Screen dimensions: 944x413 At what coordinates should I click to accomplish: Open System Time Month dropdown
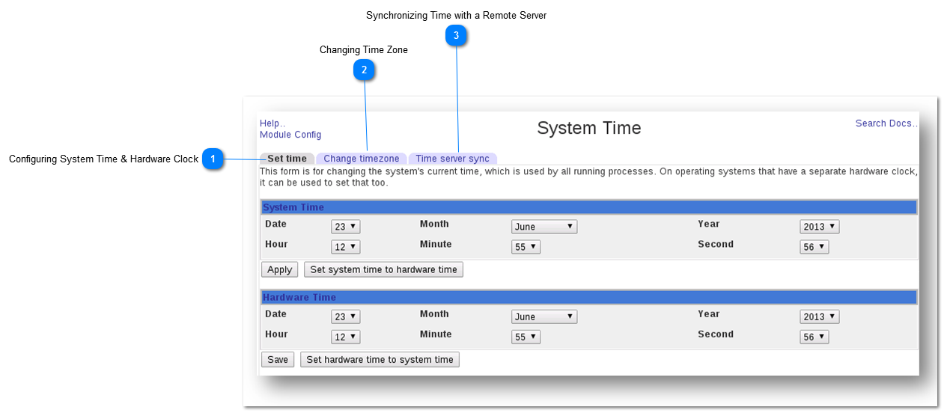tap(544, 227)
